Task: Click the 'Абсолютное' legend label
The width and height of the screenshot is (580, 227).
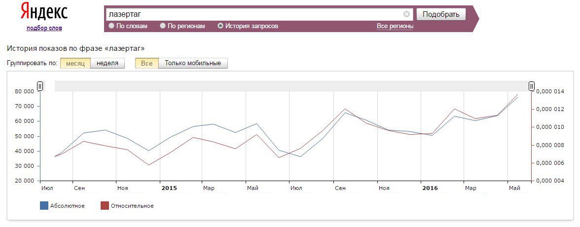Action: pyautogui.click(x=67, y=206)
